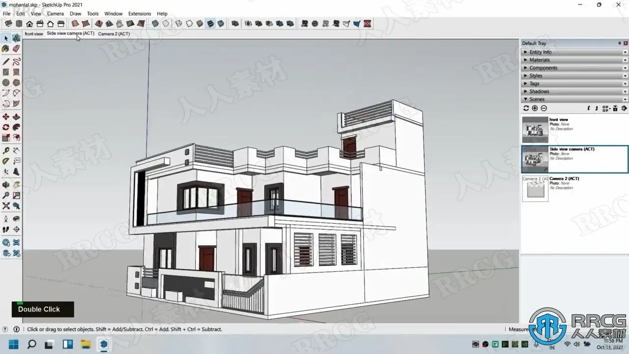Open the Scenes panel details menu arrow
629x354 pixels.
pyautogui.click(x=624, y=108)
